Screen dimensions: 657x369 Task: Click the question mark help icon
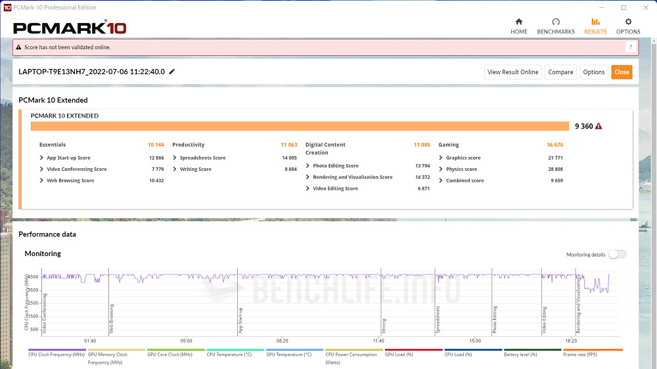coord(630,47)
